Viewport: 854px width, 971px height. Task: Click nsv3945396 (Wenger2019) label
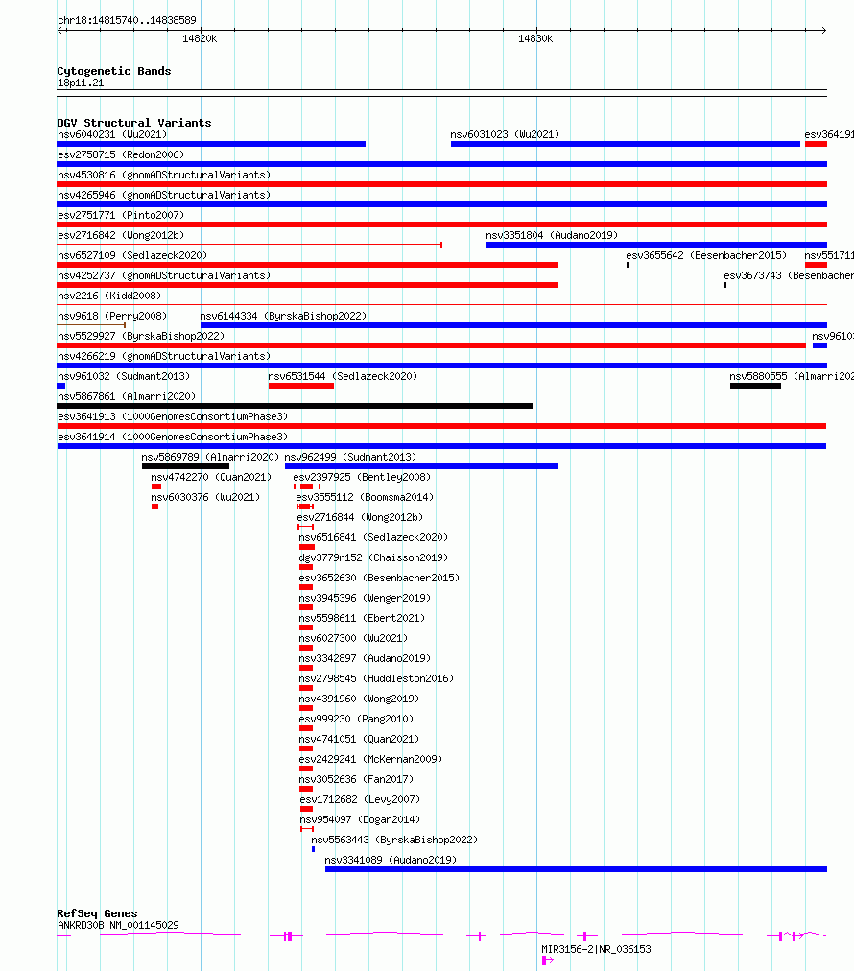coord(364,598)
